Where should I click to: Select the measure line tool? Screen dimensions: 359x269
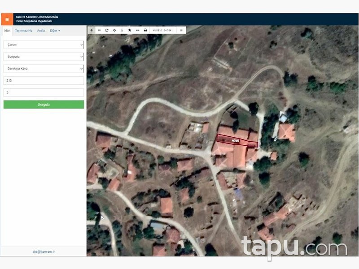[x=137, y=30]
